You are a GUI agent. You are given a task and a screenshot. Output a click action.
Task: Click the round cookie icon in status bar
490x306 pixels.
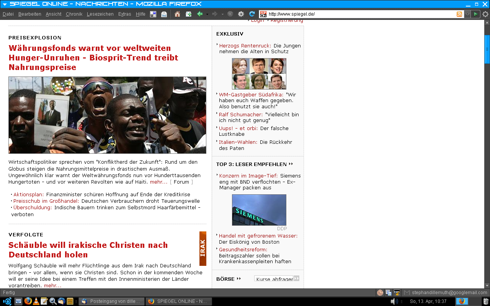click(x=380, y=293)
